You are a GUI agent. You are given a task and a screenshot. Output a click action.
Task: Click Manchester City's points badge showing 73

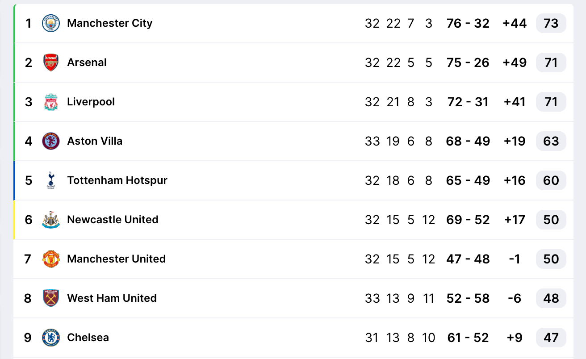pos(551,23)
